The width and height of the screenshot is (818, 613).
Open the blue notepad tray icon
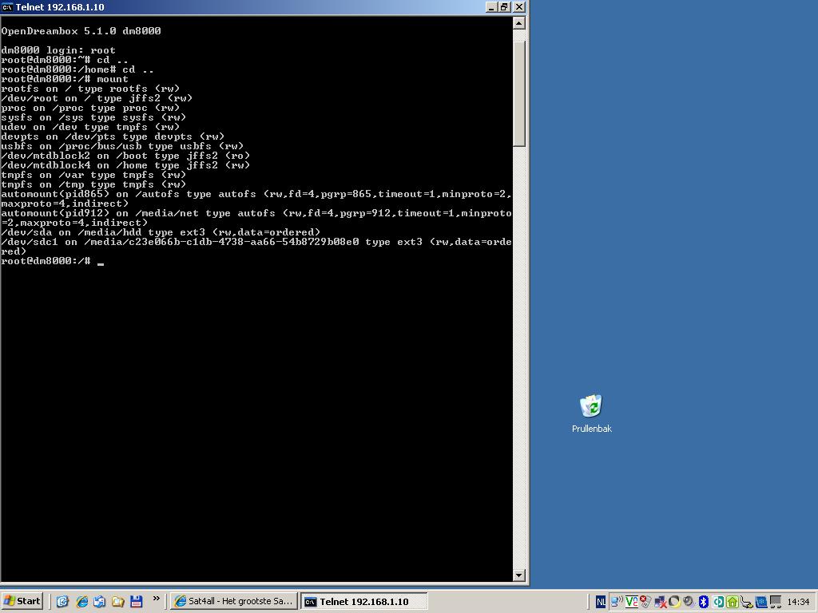point(761,602)
